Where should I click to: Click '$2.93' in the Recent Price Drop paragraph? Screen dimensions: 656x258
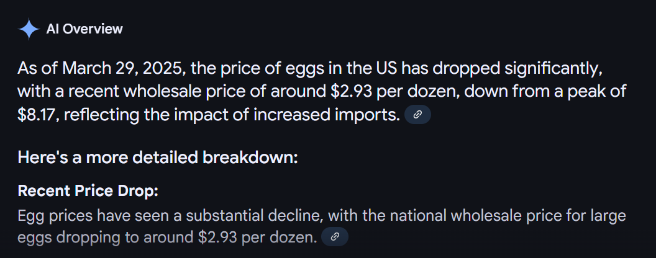point(218,237)
